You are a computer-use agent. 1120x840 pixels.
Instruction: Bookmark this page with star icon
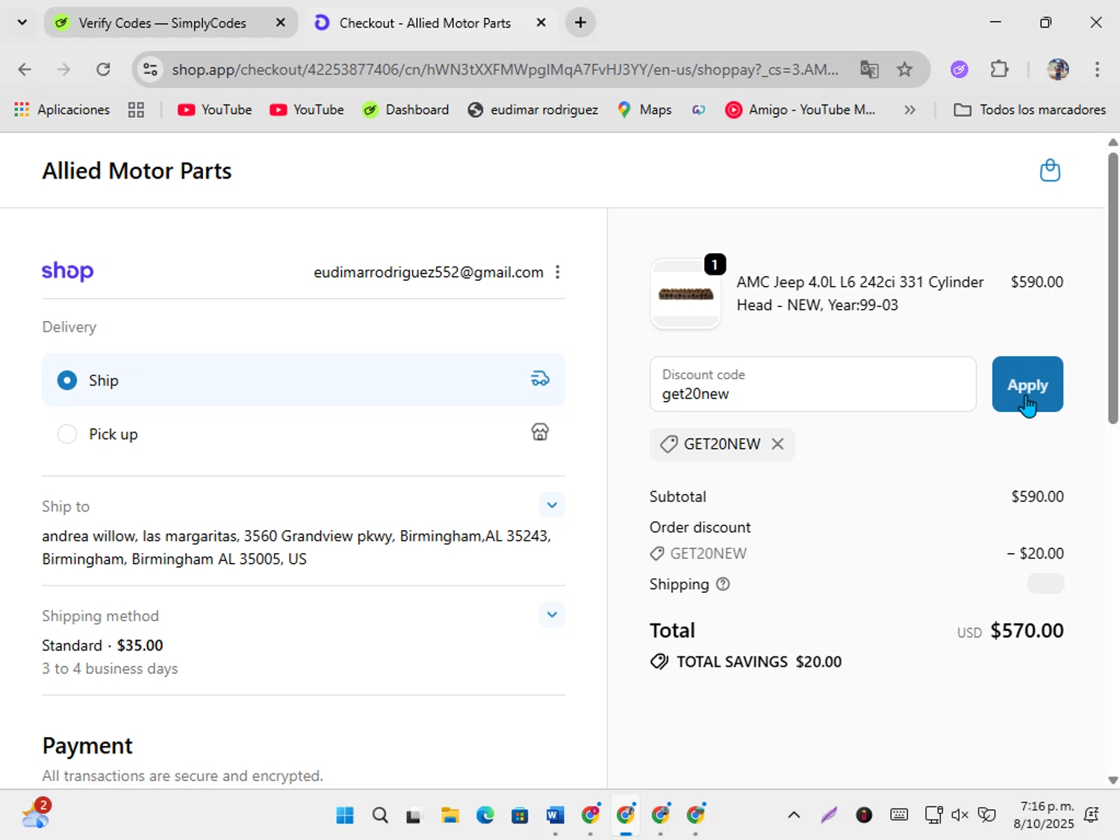pyautogui.click(x=905, y=69)
